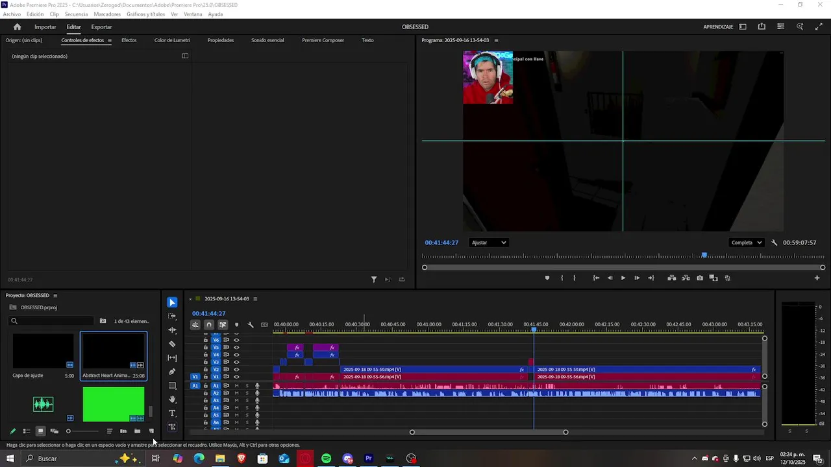Click the comparison view icon
The width and height of the screenshot is (831, 467).
713,278
